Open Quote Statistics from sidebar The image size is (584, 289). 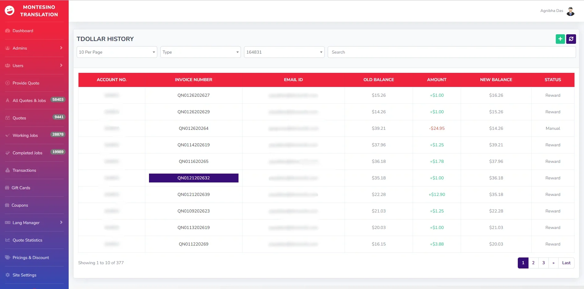(x=27, y=240)
